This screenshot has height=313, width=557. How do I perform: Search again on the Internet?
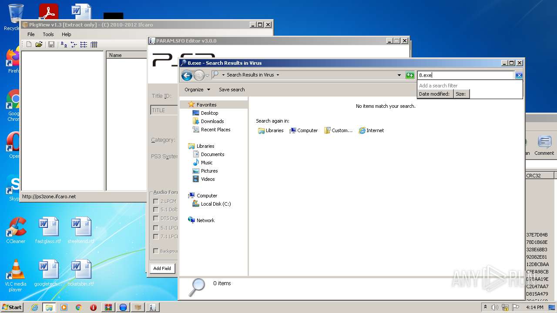(x=371, y=130)
